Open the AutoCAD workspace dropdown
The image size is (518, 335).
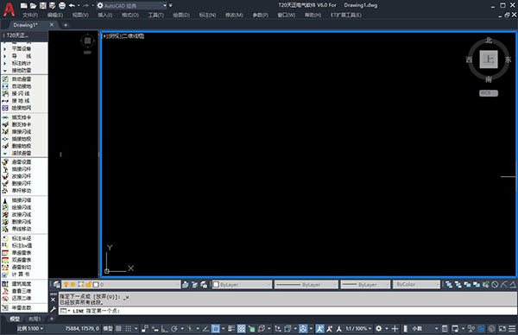(132, 5)
